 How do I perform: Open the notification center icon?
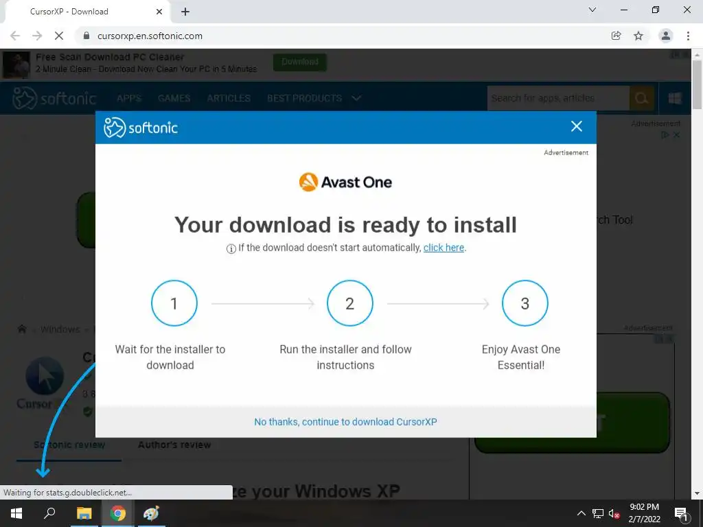[680, 513]
